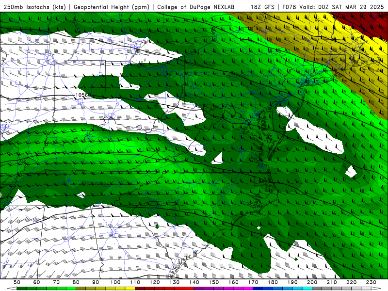Click the 220 value on the color scale

coord(351,282)
